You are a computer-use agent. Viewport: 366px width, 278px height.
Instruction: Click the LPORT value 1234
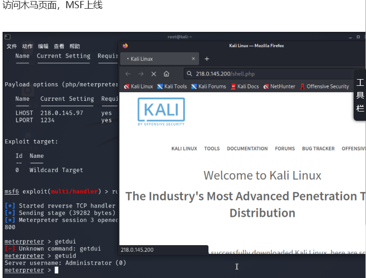(47, 120)
